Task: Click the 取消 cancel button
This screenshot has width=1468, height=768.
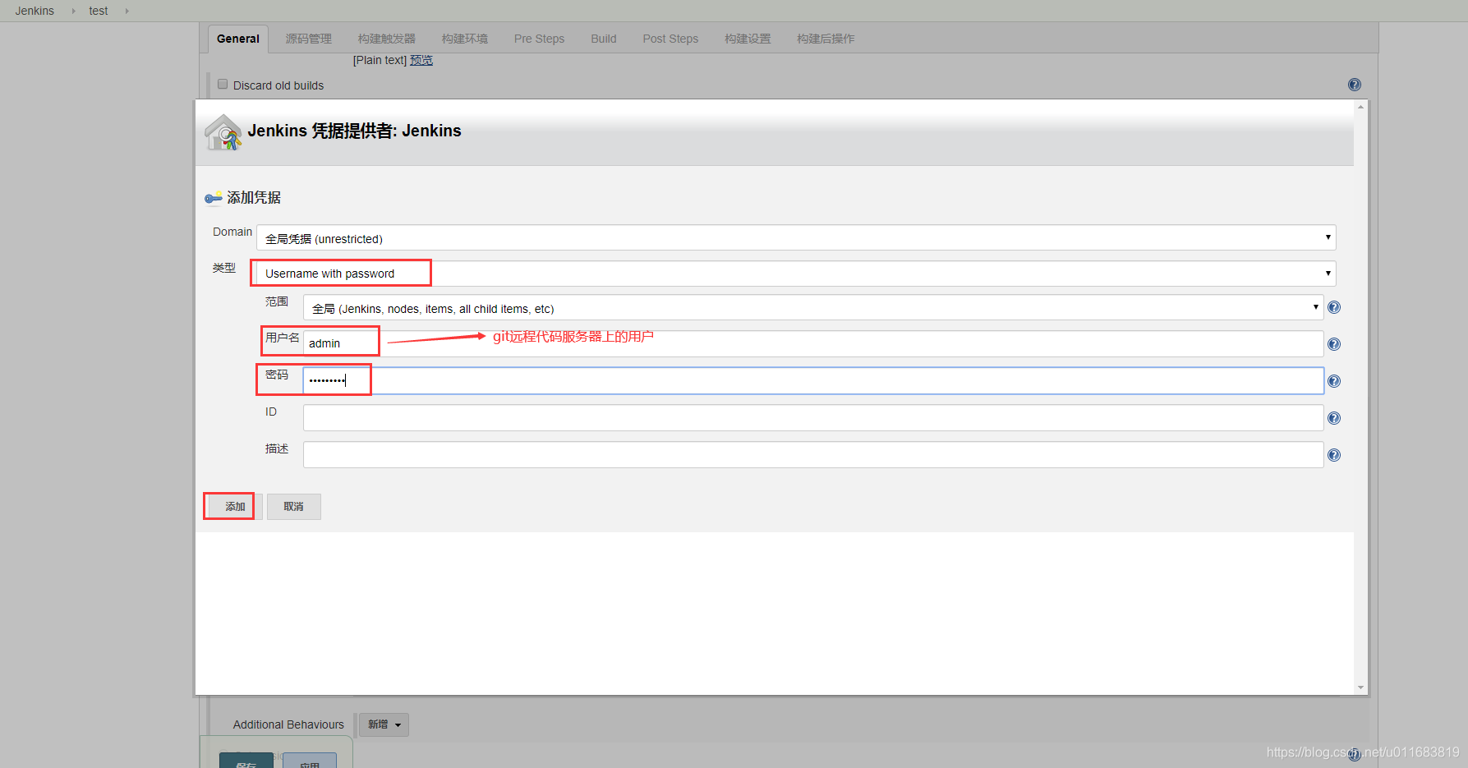Action: (293, 506)
